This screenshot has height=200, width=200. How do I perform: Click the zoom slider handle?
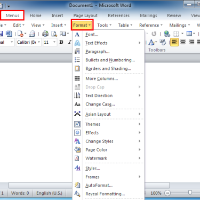tap(190, 193)
